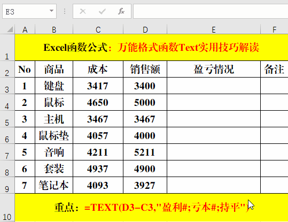
Task: Click cost value 3417
Action: point(98,86)
